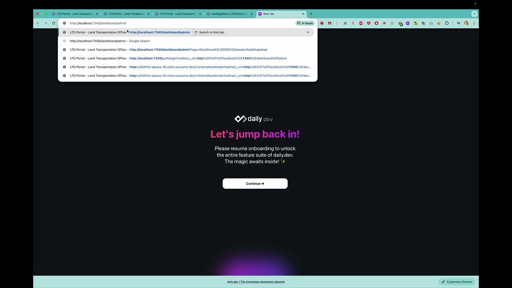Image resolution: width=512 pixels, height=288 pixels.
Task: Click the daily.dev logo
Action: click(254, 119)
